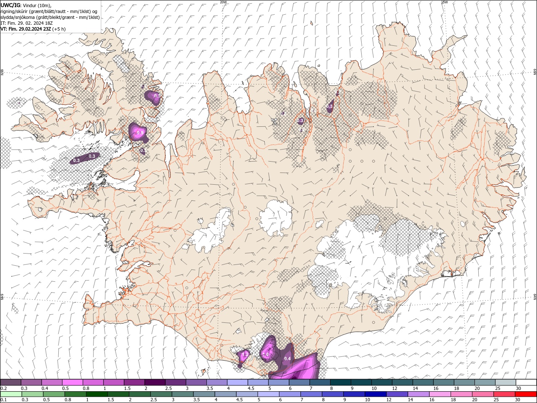Click the '0.1' label under the lower legend row
This screenshot has width=537, height=403.
[x=3, y=400]
